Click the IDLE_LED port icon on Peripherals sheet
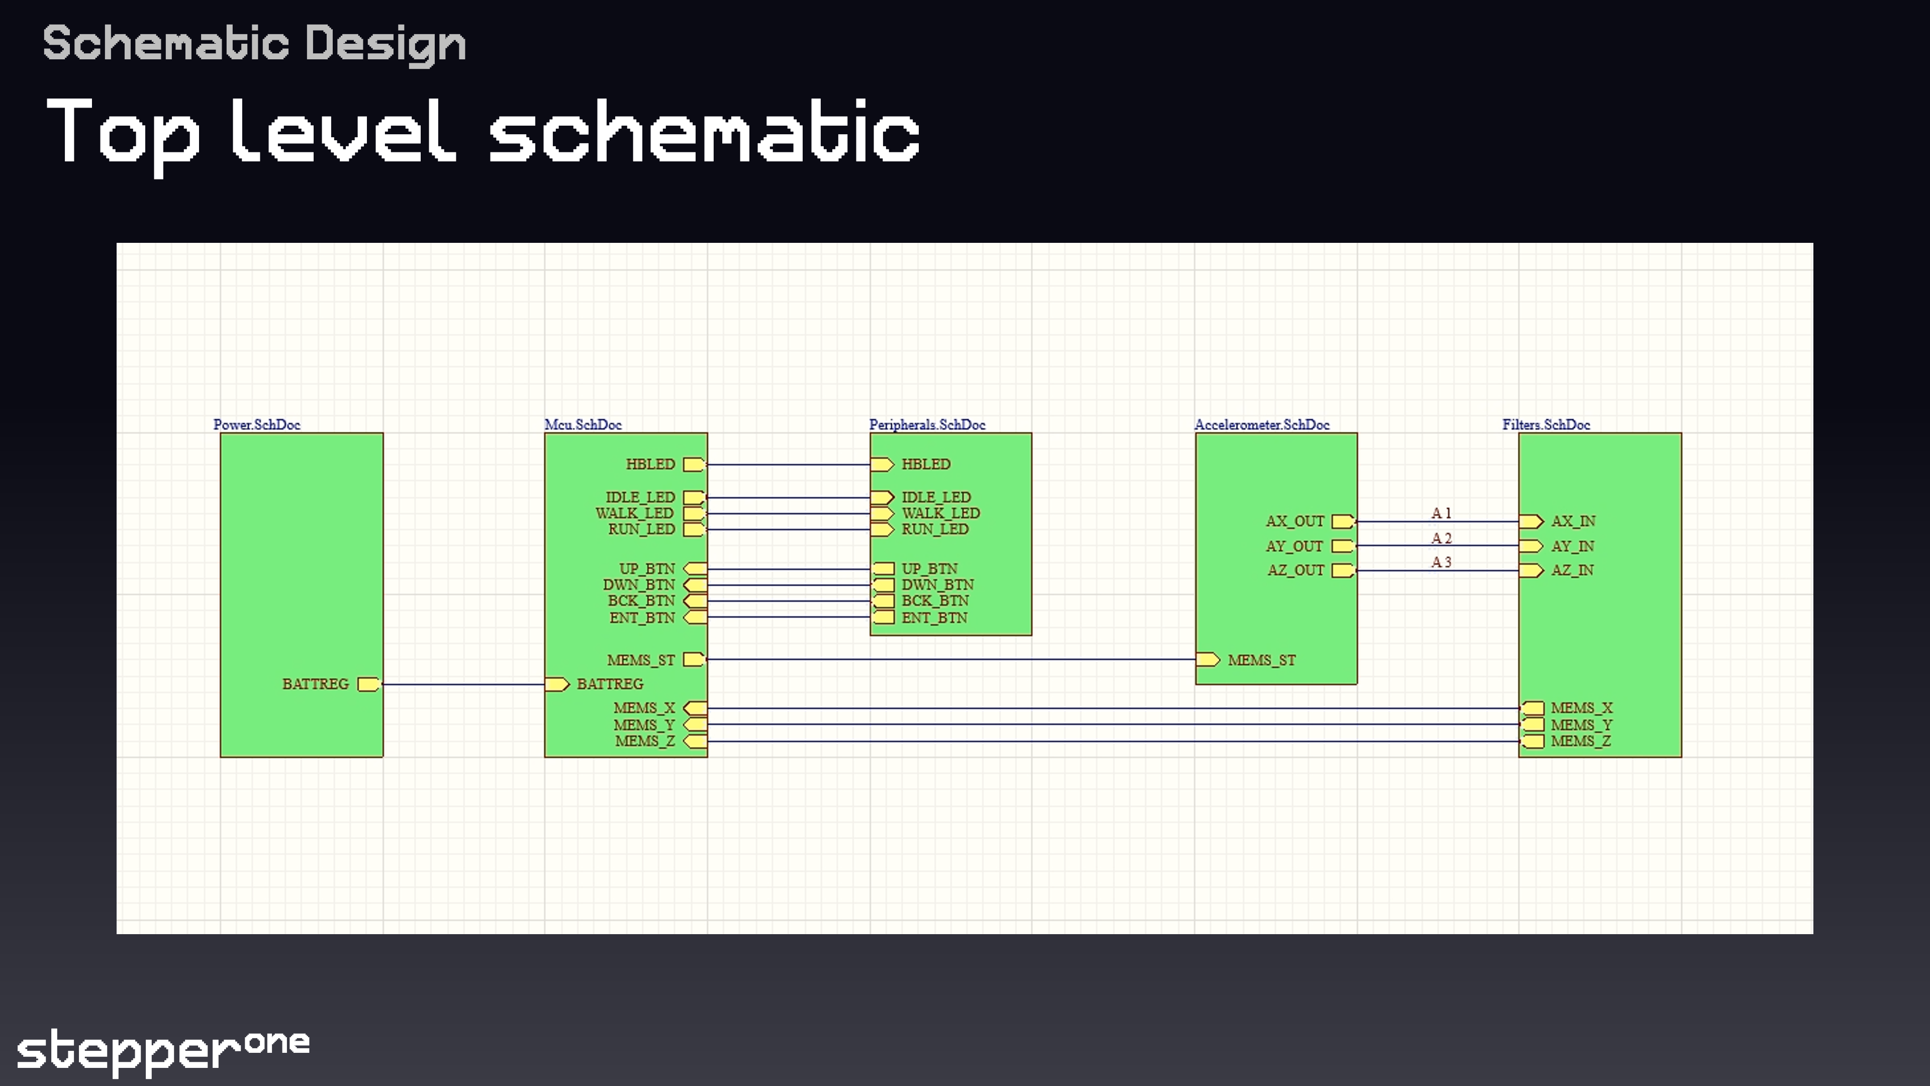Image resolution: width=1930 pixels, height=1086 pixels. (882, 498)
